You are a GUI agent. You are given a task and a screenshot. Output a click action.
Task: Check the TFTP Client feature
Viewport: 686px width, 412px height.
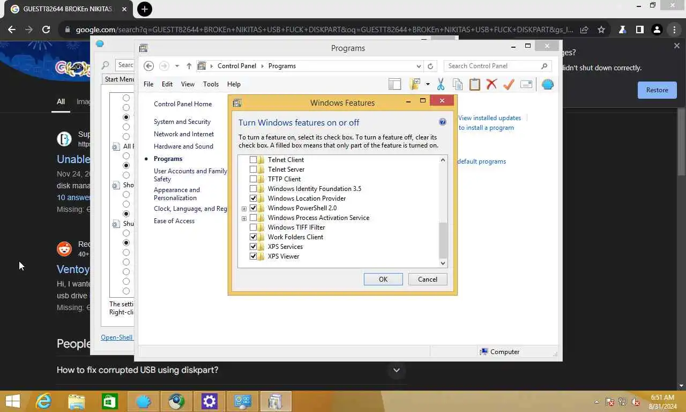click(253, 179)
